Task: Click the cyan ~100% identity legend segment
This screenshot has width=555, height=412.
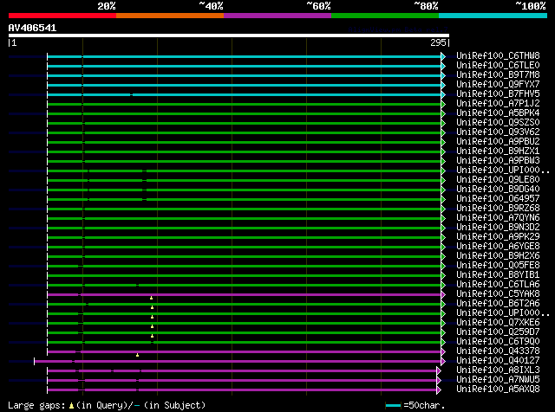Action: tap(493, 16)
